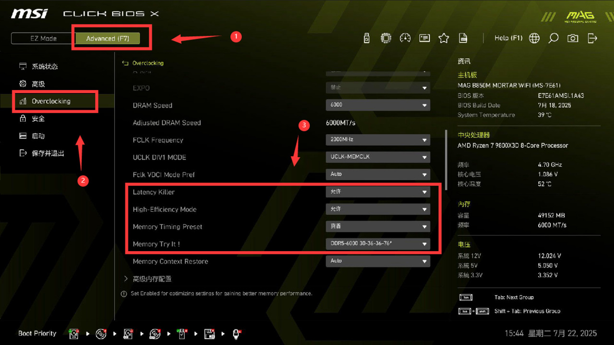The width and height of the screenshot is (614, 345).
Task: Click the Overclocking breadcrumb label
Action: coord(148,63)
